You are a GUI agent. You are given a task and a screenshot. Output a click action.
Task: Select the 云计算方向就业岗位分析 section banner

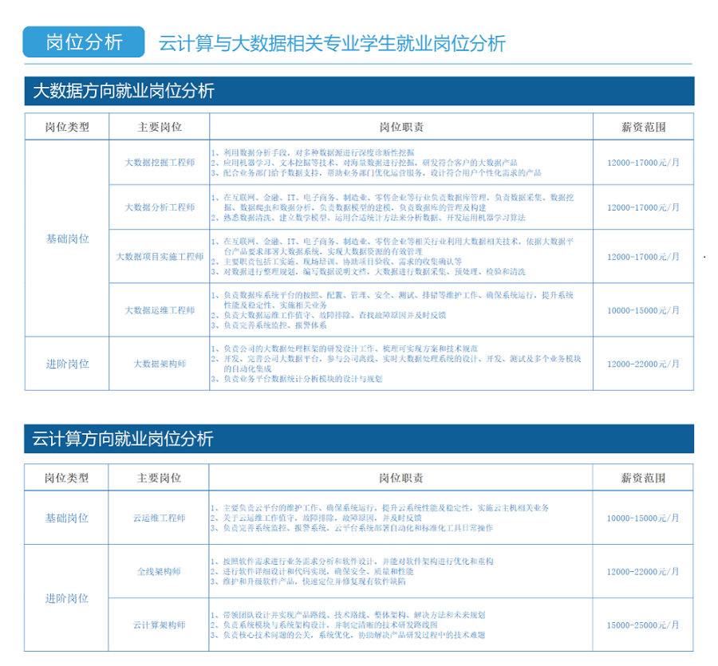pyautogui.click(x=359, y=439)
